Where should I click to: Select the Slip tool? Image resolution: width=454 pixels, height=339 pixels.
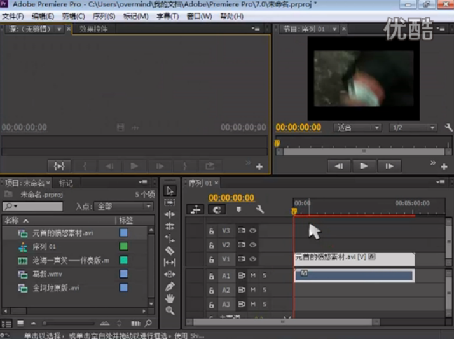170,263
